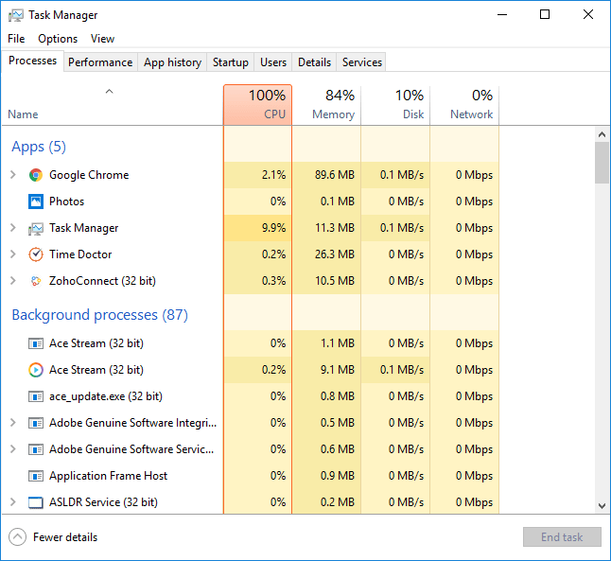The width and height of the screenshot is (611, 561).
Task: Click the 89.6 MB memory value
Action: (x=335, y=175)
